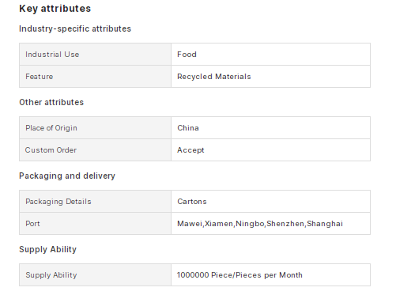Click the word Shanghai in port list
Image resolution: width=396 pixels, height=295 pixels.
(325, 224)
